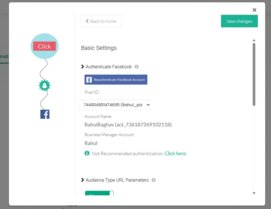
Task: Open the Facebook node in flow diagram
Action: pos(45,114)
